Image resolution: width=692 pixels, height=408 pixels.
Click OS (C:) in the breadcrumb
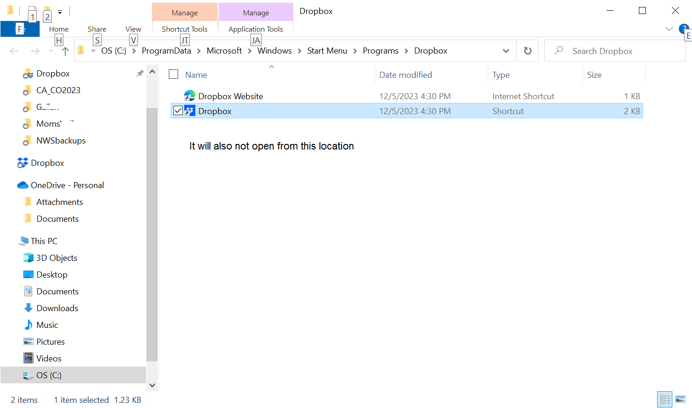click(114, 51)
